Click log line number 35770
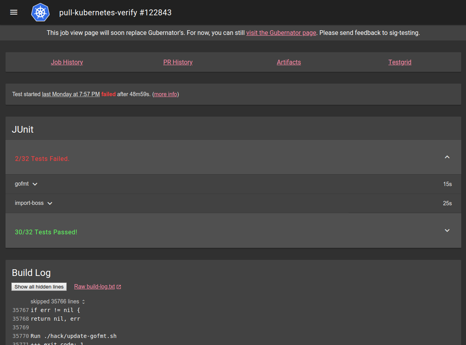Viewport: 466px width, 345px height. (x=21, y=336)
